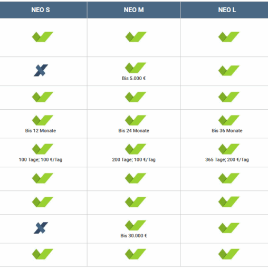Screen dimensions: 268x268
Task: Click the 365 Tage; 200 €/Tag text
Action: coord(227,160)
